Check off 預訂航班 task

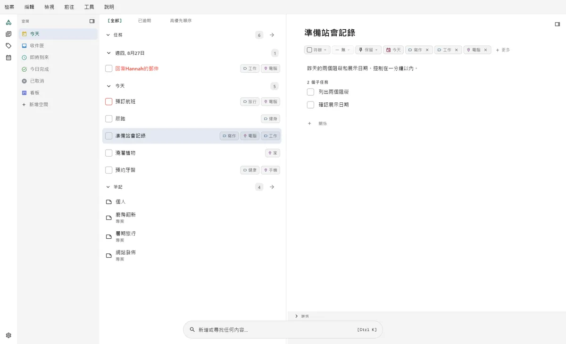coord(109,101)
